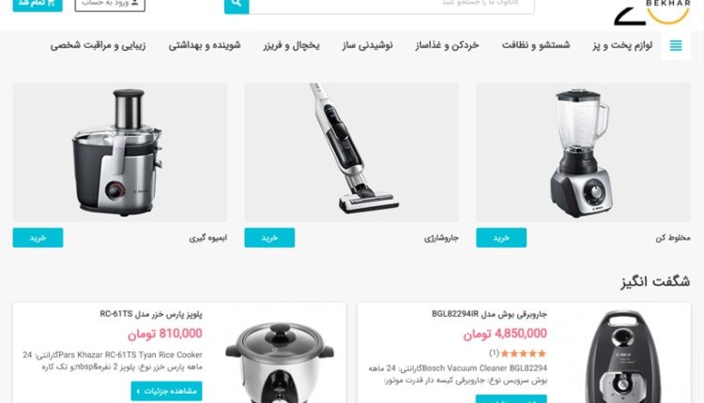Click buy button under مخلوط کن
Screen dimensions: 704x403
501,238
